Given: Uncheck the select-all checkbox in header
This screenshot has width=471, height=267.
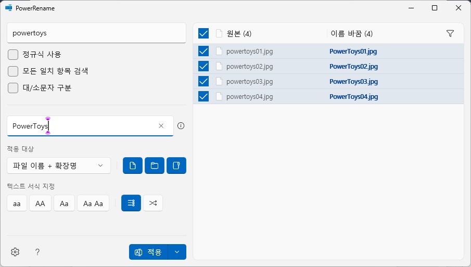Looking at the screenshot, I should 203,33.
